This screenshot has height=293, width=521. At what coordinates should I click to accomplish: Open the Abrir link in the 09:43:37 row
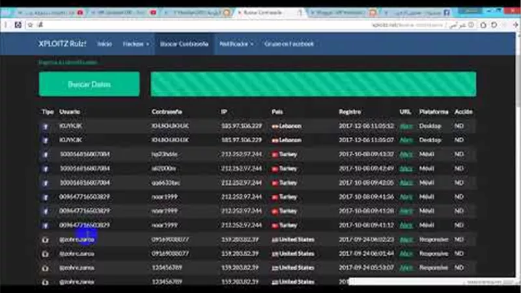(x=406, y=154)
